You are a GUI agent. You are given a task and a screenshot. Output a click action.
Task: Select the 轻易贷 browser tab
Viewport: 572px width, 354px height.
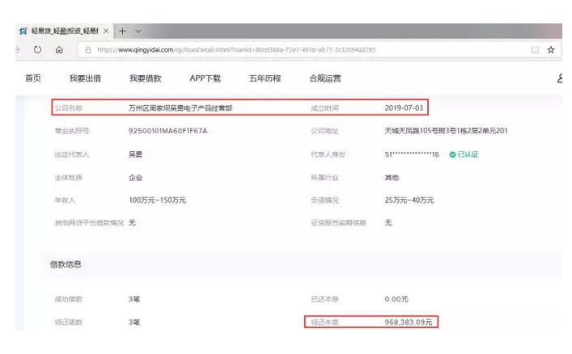click(64, 31)
